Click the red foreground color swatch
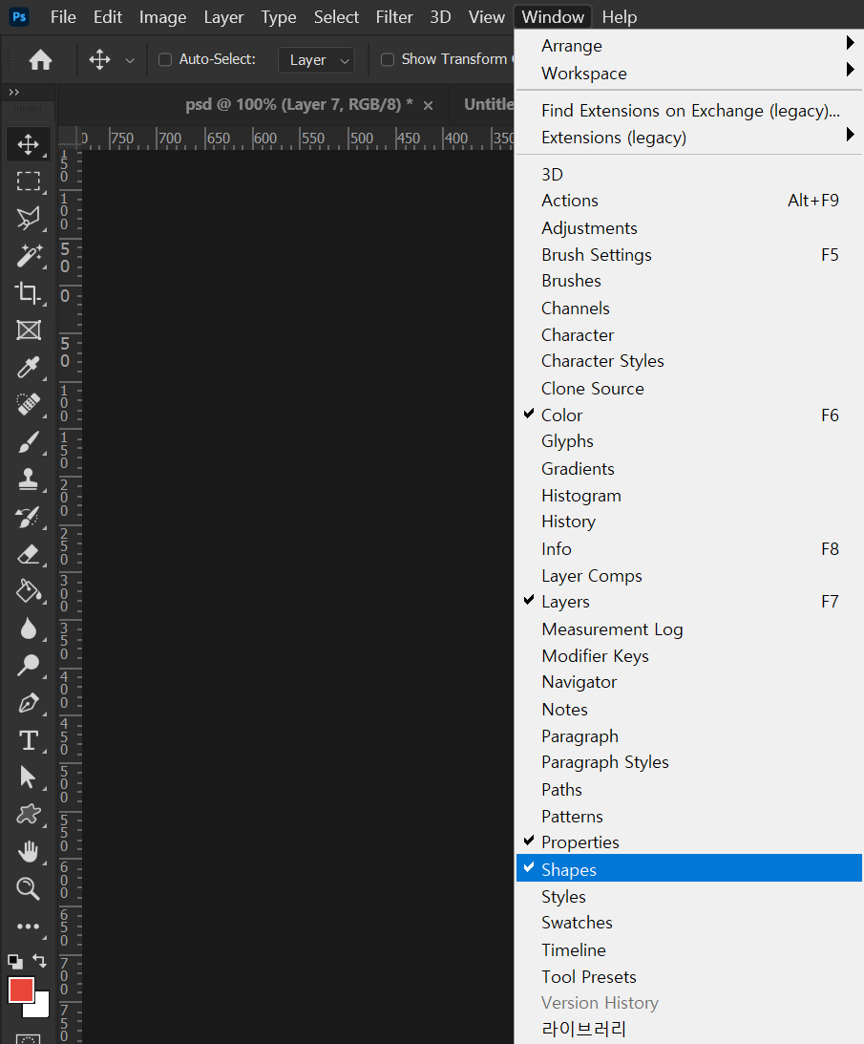This screenshot has height=1044, width=864. coord(19,990)
